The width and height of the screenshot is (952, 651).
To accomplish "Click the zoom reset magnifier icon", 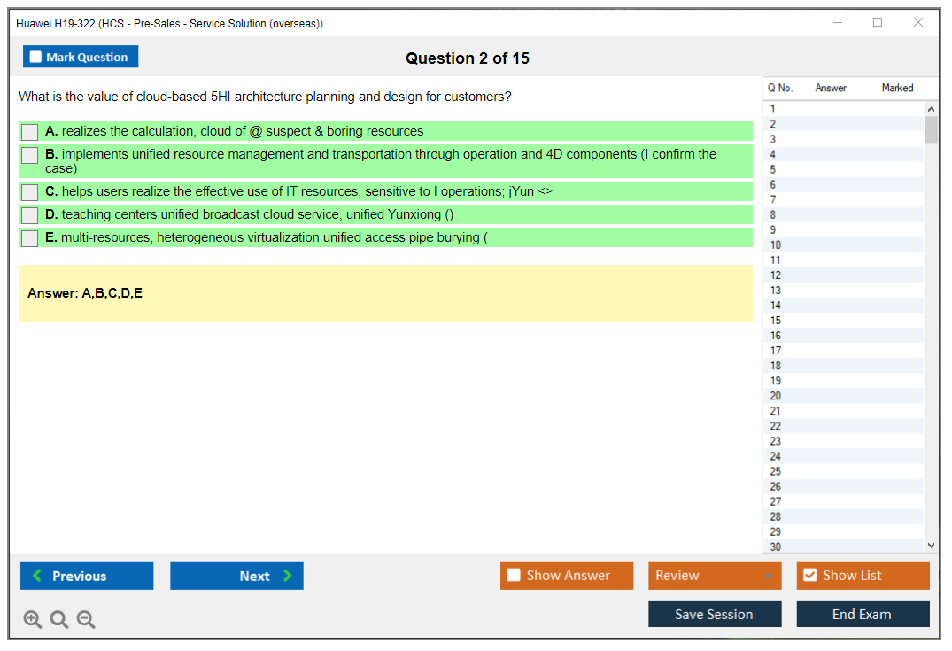I will click(x=59, y=620).
